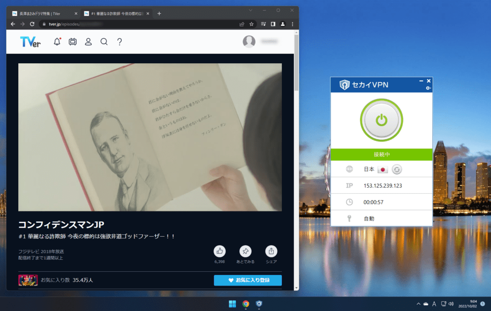
Task: Refresh the 日本 server selection
Action: [397, 169]
